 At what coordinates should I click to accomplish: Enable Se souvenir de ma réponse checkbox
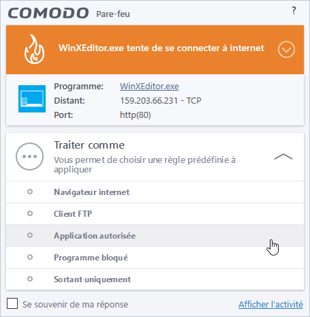12,303
